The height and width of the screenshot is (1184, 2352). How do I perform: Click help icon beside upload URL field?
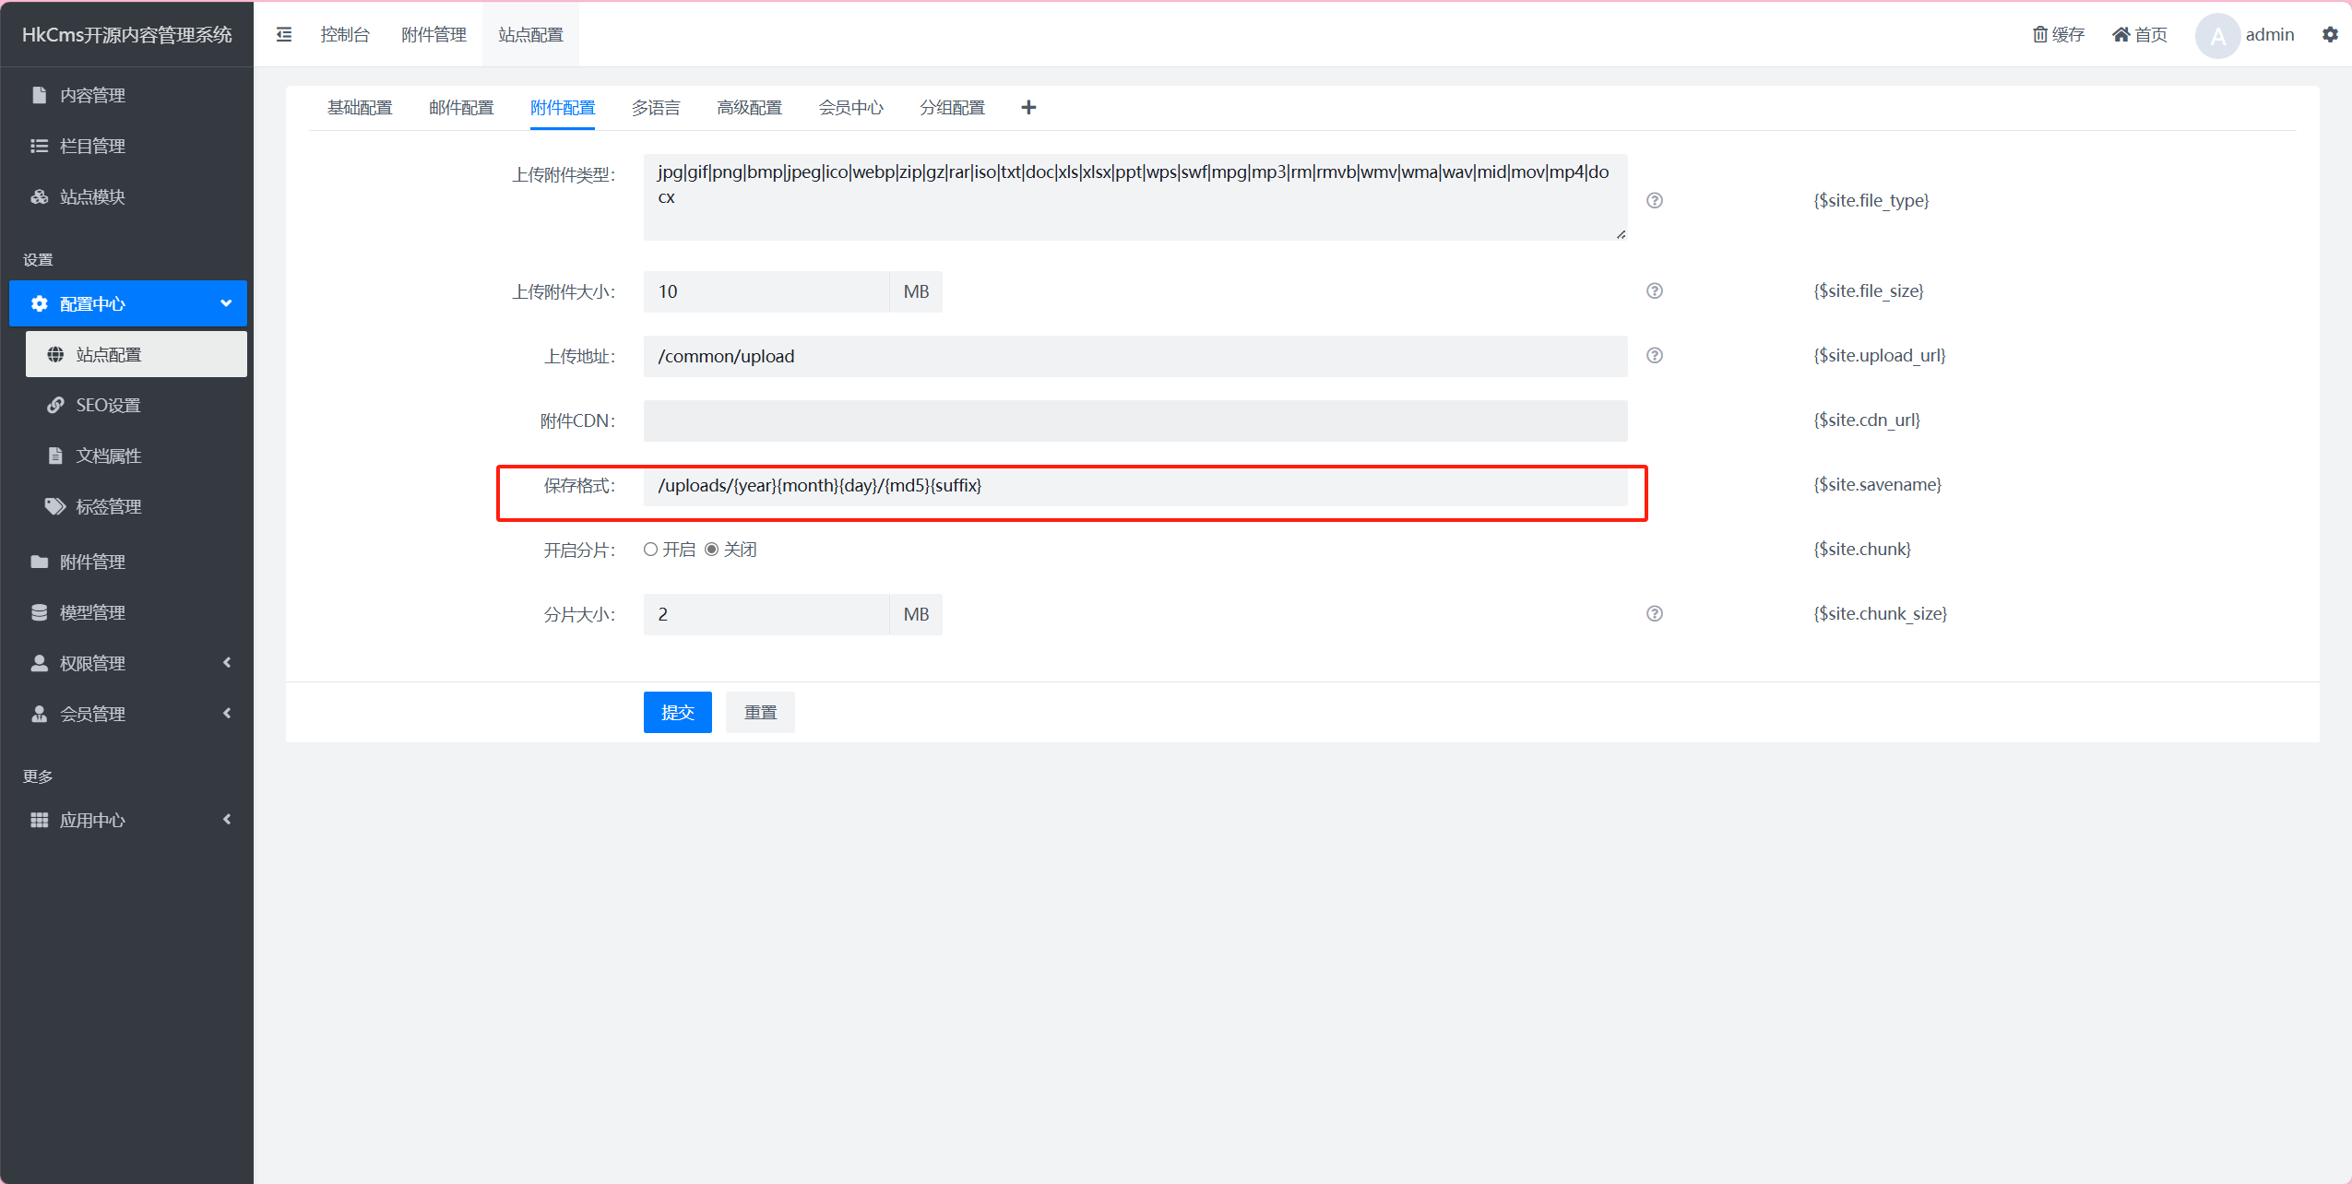click(x=1655, y=355)
